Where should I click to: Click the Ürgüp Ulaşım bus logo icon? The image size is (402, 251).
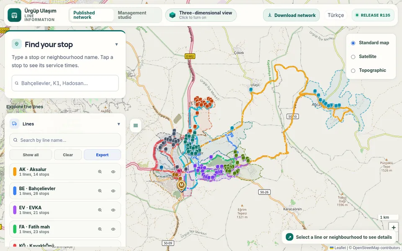(14, 15)
